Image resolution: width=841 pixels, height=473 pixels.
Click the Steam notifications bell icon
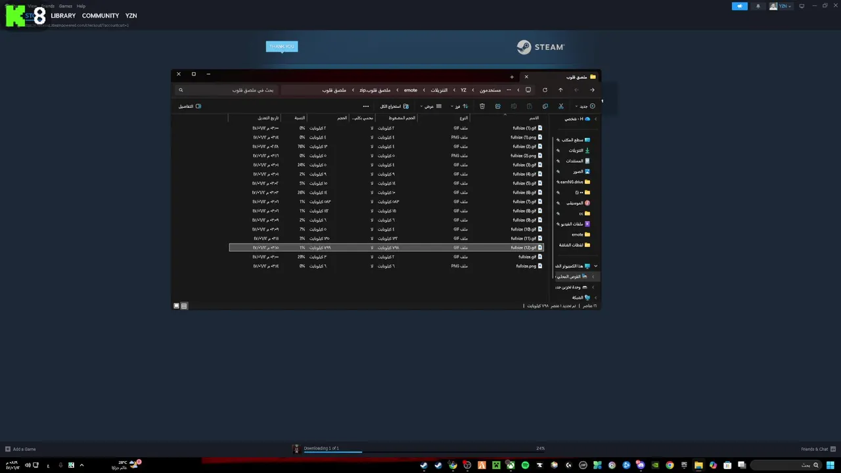(758, 6)
